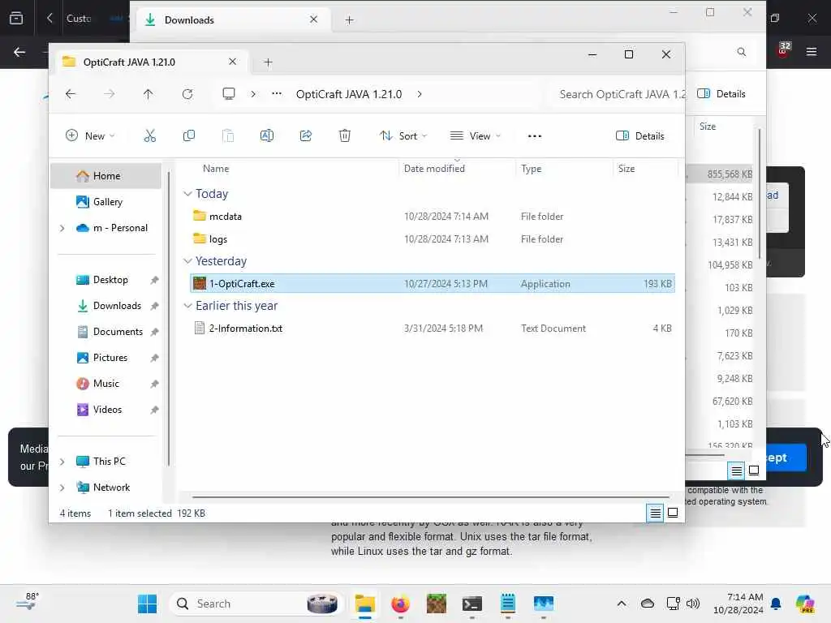Viewport: 831px width, 623px height.
Task: Open the See more ellipsis menu in the toolbar
Action: [535, 136]
